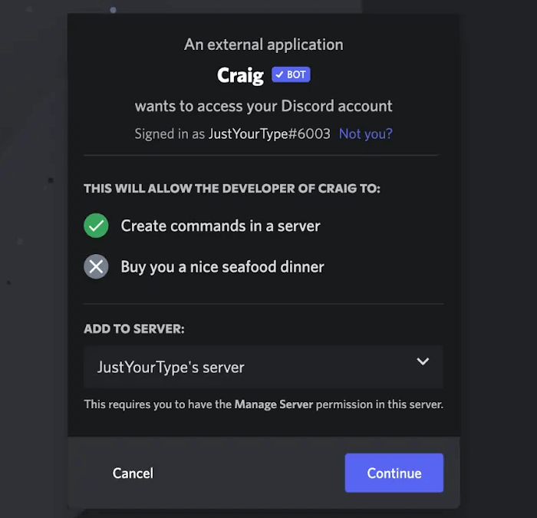Click the JustYourType#6003 username text
Screen dimensions: 537x518
tap(268, 134)
